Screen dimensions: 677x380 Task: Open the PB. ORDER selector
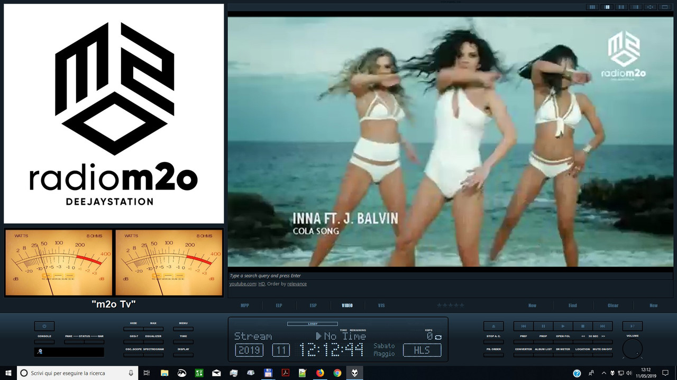tap(493, 355)
